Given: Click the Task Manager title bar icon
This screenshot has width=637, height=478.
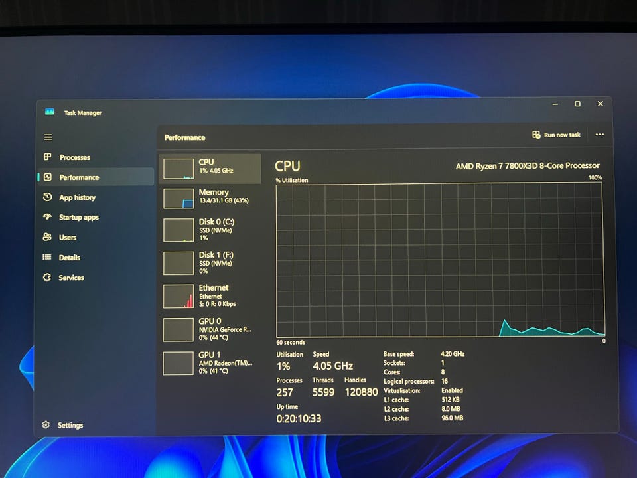Looking at the screenshot, I should click(50, 112).
